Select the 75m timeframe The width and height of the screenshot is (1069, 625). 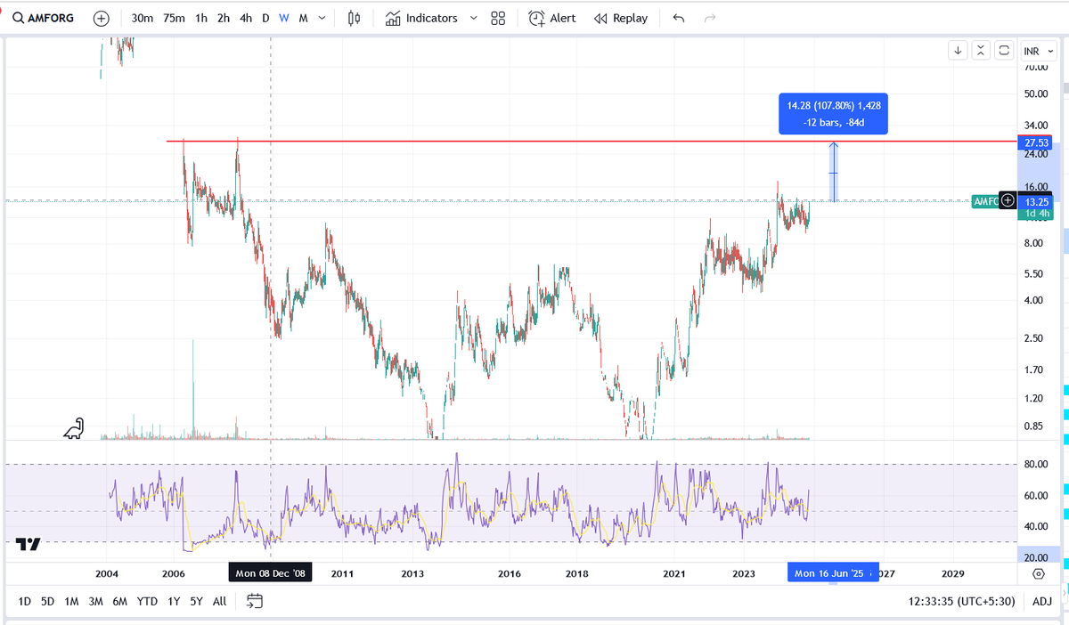pos(174,18)
